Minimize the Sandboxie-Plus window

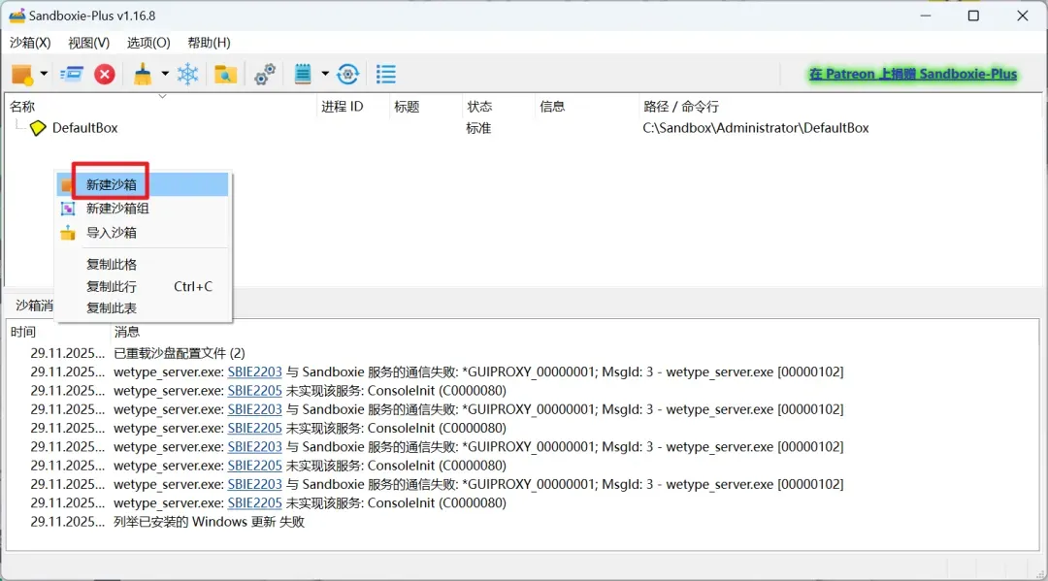pyautogui.click(x=926, y=16)
